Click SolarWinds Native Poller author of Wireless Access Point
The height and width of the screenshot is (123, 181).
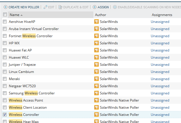click(x=119, y=100)
